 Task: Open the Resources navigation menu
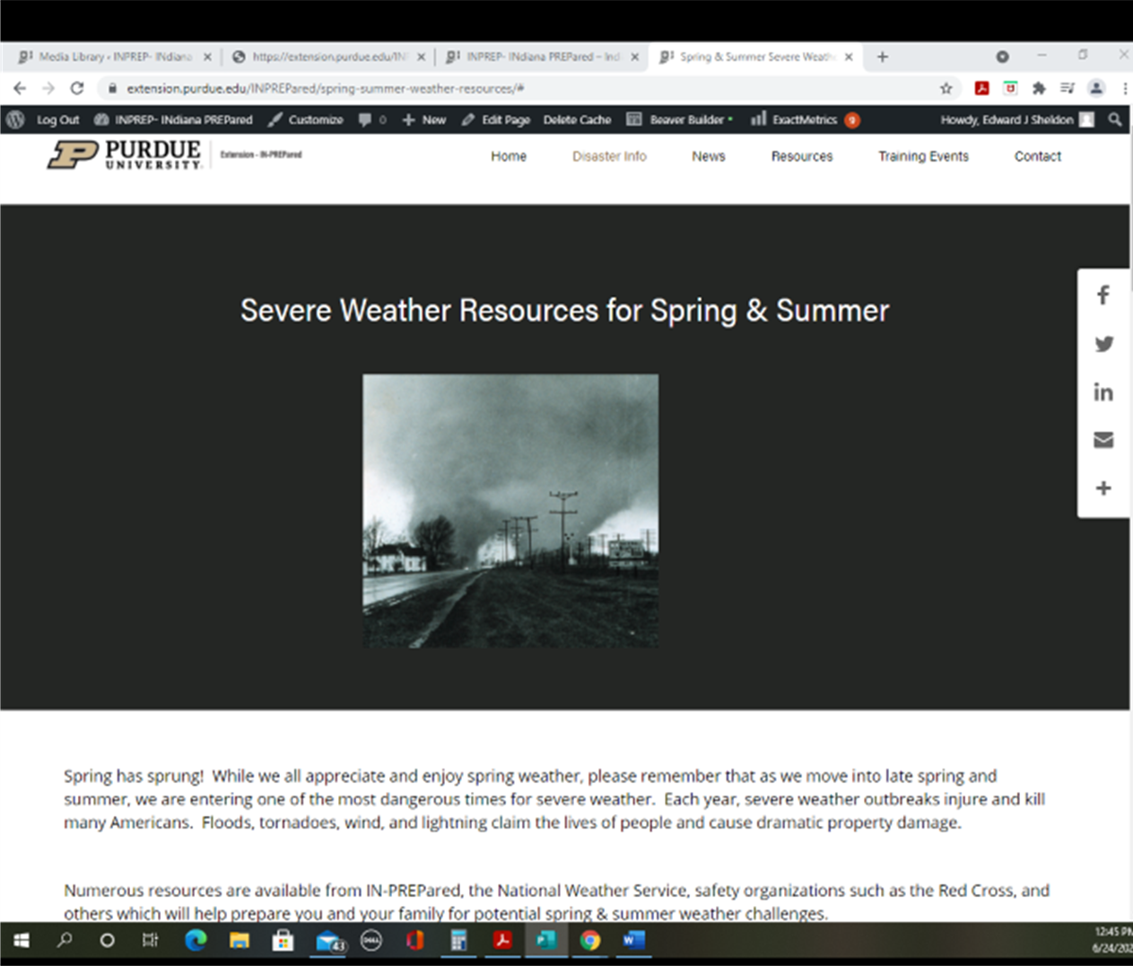point(801,156)
